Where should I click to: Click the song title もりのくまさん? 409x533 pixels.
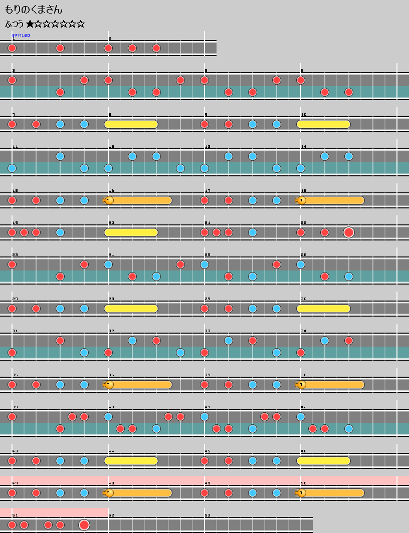coord(34,10)
